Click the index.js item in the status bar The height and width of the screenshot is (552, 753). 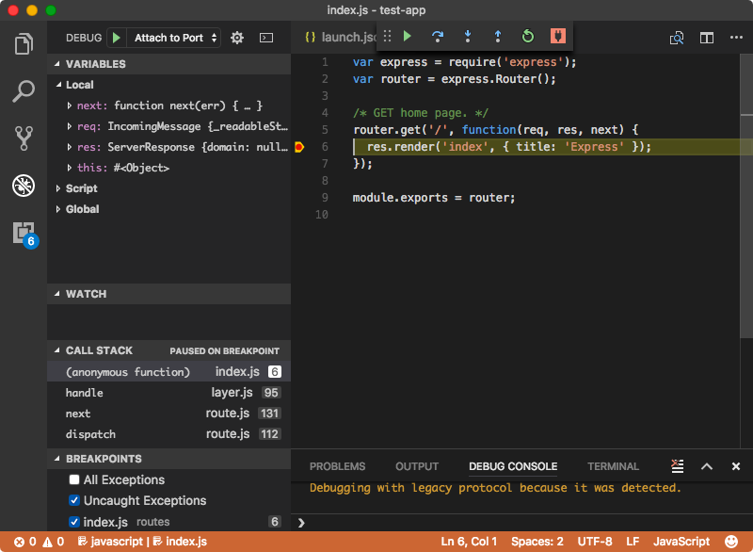(x=180, y=542)
